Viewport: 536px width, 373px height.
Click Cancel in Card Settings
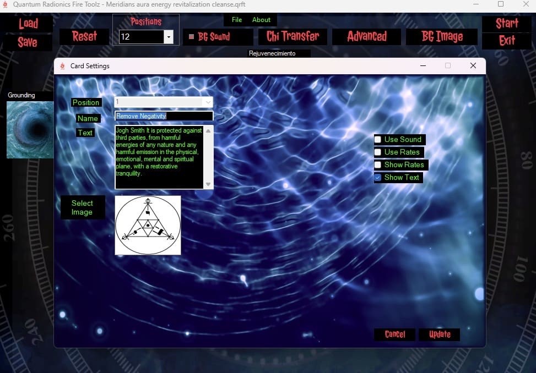(395, 334)
